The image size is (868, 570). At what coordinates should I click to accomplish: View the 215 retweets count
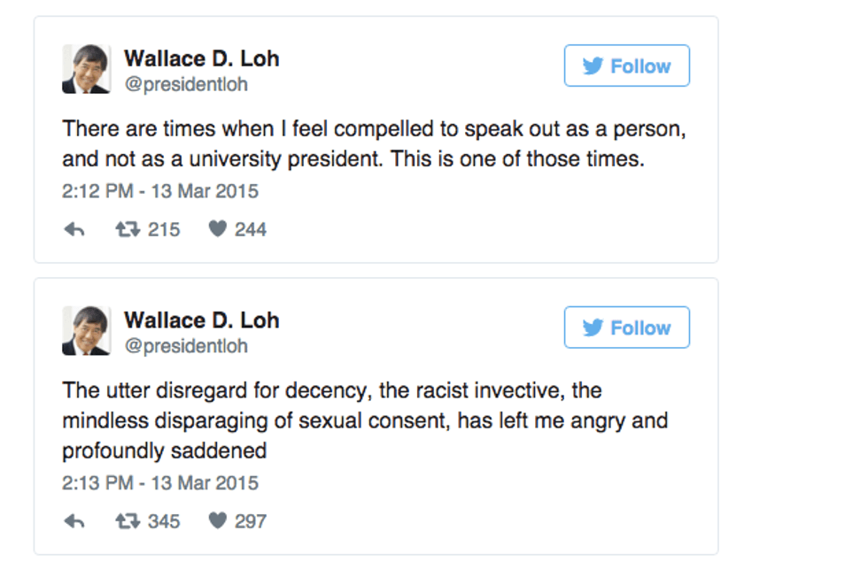click(164, 229)
